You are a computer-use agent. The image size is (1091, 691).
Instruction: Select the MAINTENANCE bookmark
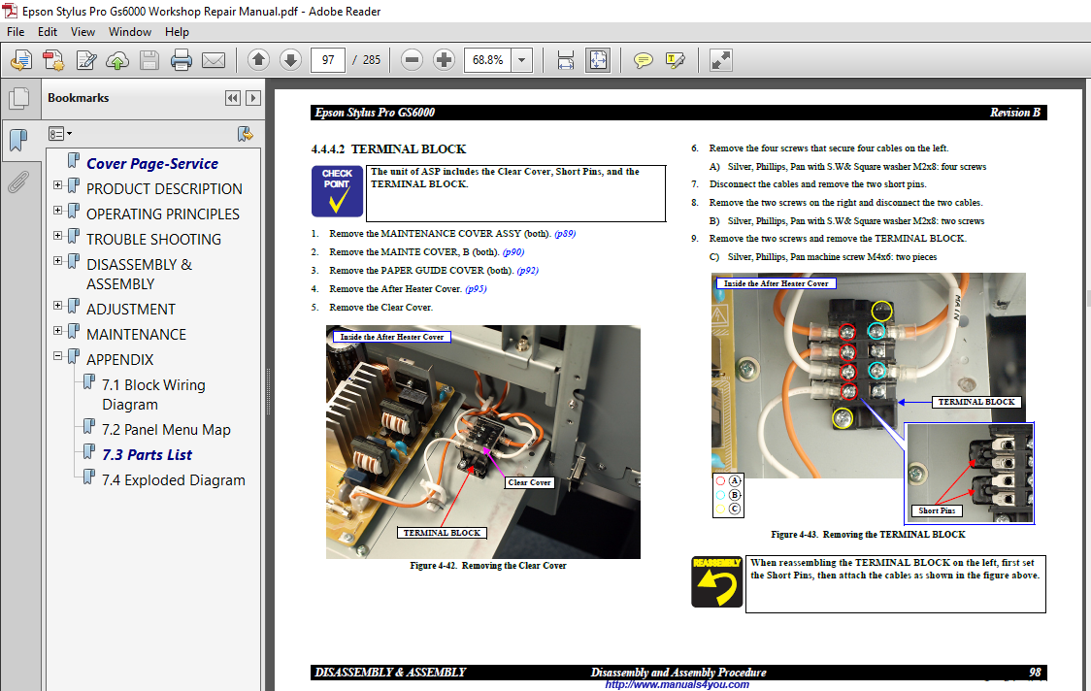[136, 335]
